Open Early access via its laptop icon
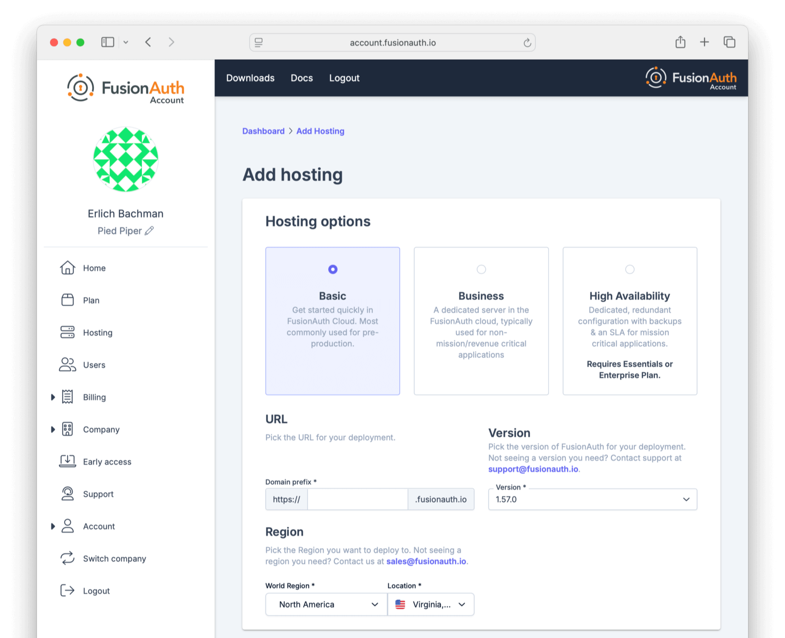Viewport: 785px width, 638px height. (67, 461)
